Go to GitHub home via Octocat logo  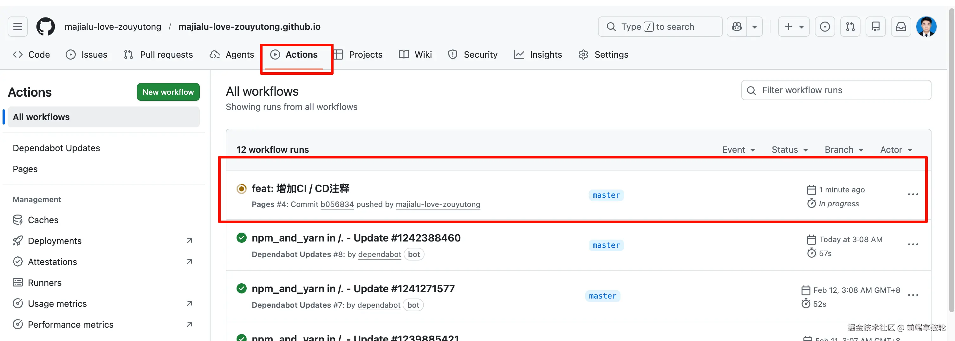coord(46,27)
